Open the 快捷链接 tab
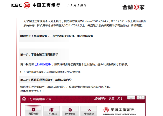Screen dimensions: 163x116 coord(89,111)
